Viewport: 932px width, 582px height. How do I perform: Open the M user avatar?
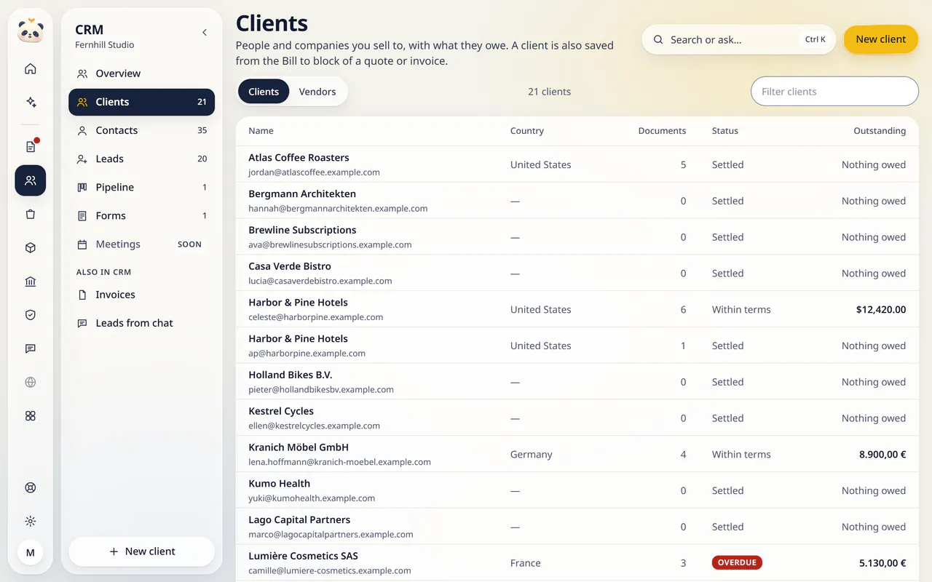31,553
